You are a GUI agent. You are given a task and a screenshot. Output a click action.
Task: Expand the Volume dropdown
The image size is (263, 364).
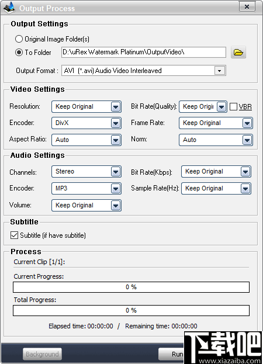tap(116, 206)
